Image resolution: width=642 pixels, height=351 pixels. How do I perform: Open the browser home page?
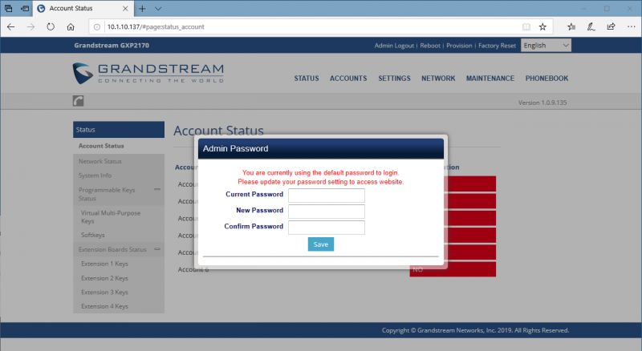(71, 27)
